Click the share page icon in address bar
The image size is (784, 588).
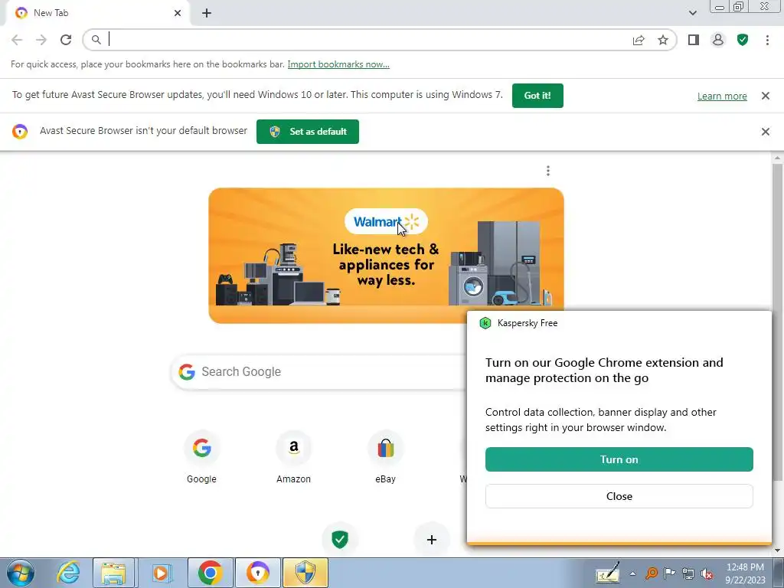click(x=639, y=40)
